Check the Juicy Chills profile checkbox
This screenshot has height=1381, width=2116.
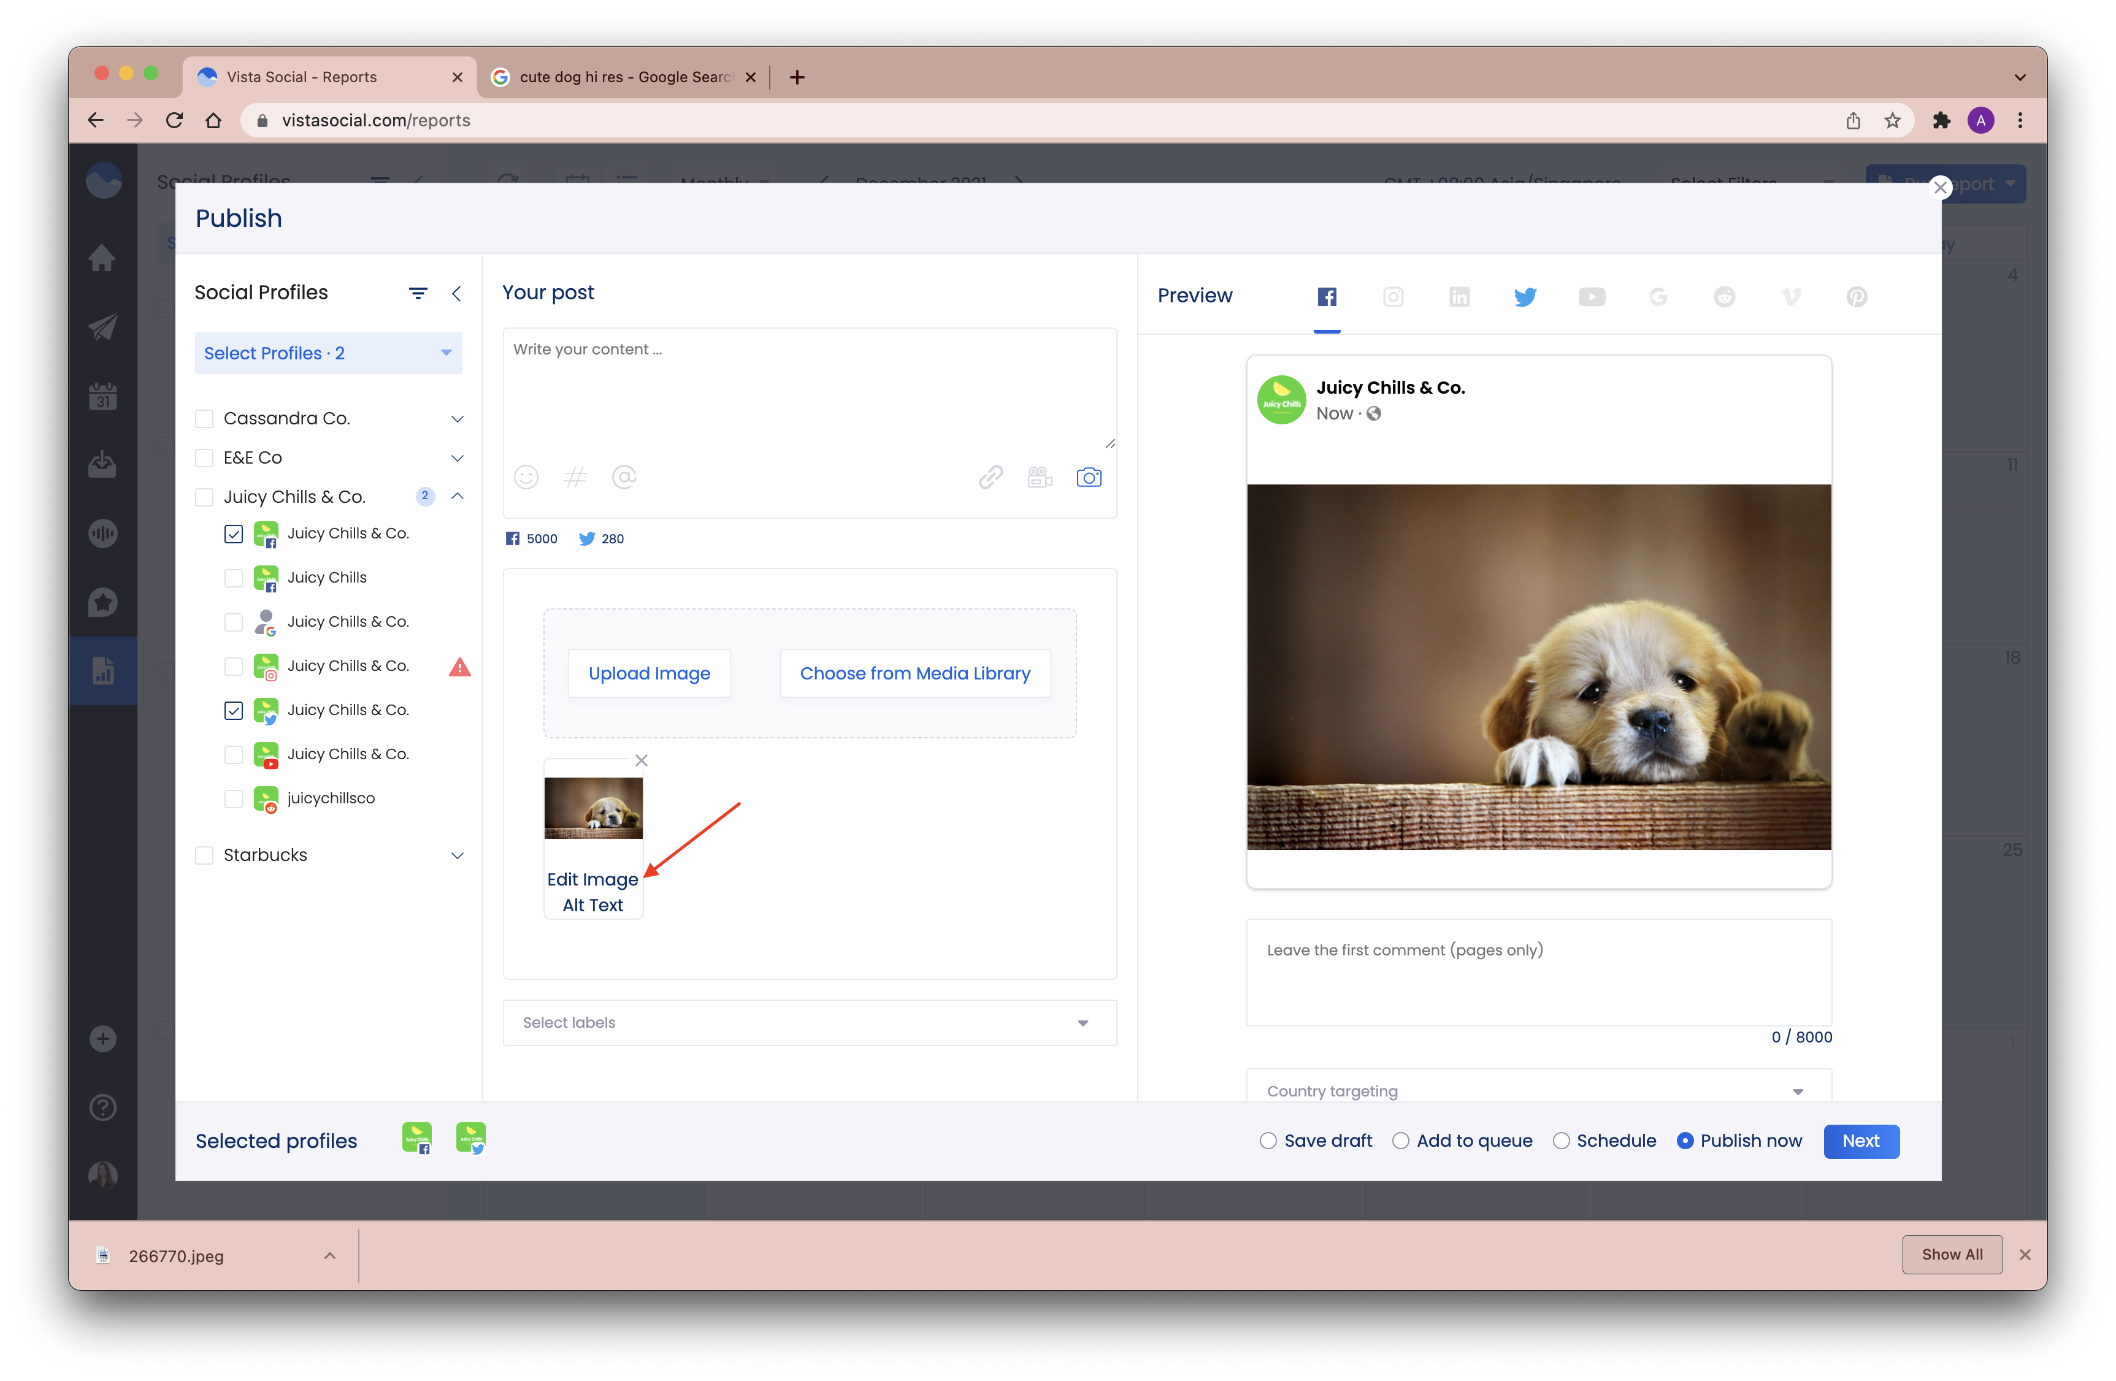pyautogui.click(x=234, y=578)
